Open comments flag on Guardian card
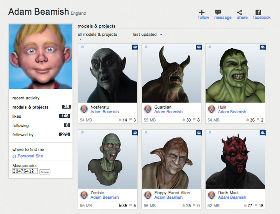280x214 pixels. [194, 120]
